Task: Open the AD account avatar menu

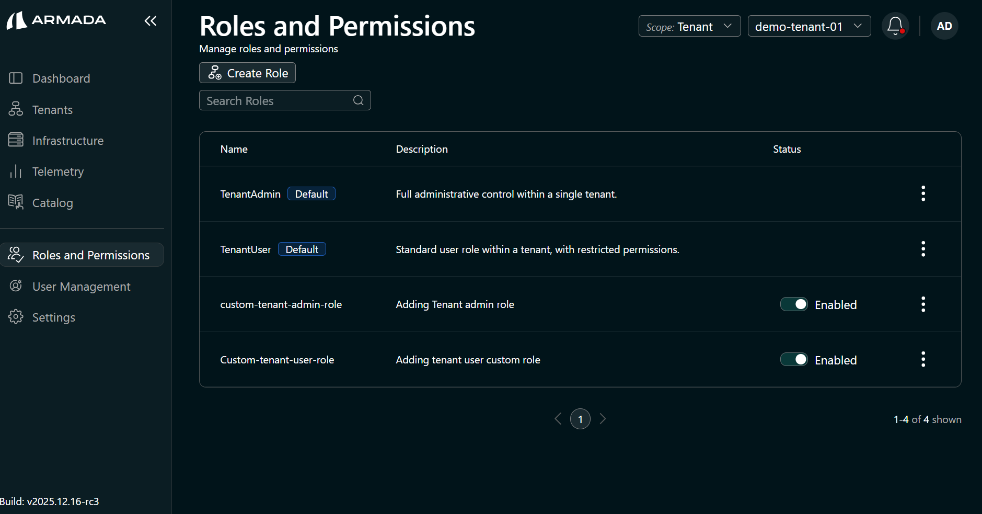Action: pos(944,26)
